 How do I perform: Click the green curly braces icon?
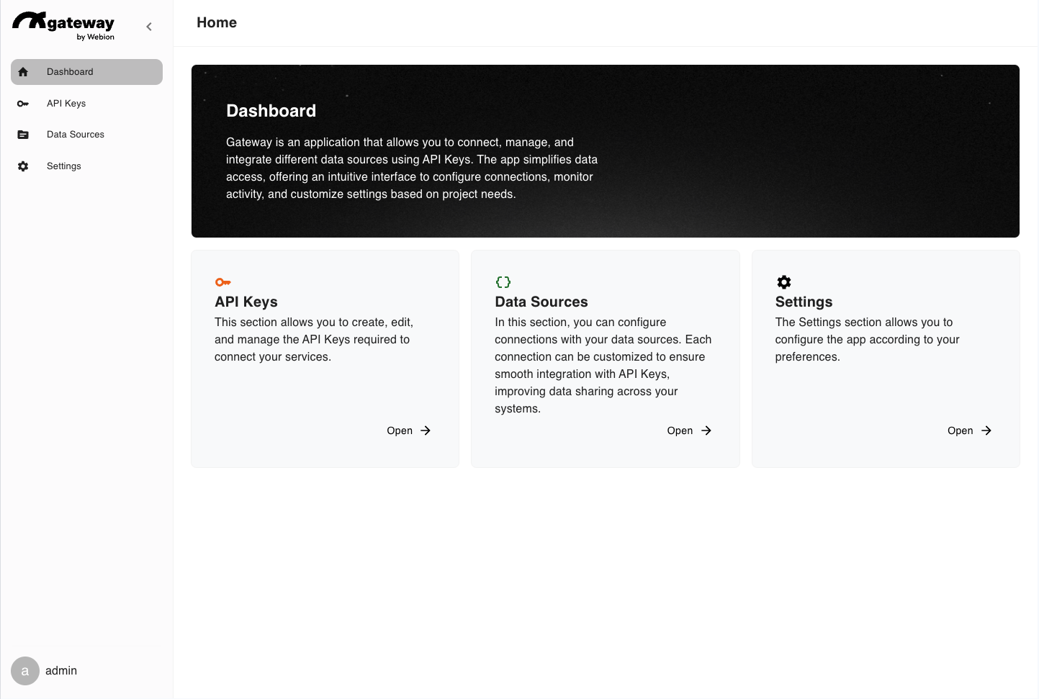point(503,282)
